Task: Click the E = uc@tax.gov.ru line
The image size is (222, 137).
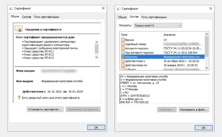Action: tap(132, 99)
